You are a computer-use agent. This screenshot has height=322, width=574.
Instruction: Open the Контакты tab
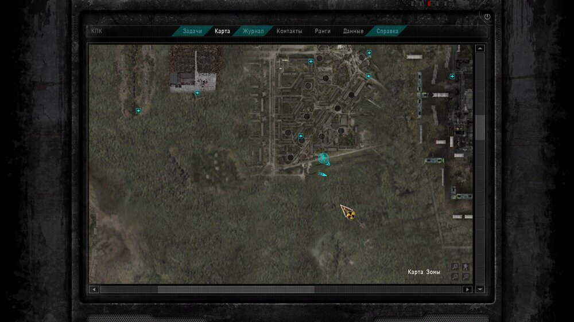tap(289, 31)
